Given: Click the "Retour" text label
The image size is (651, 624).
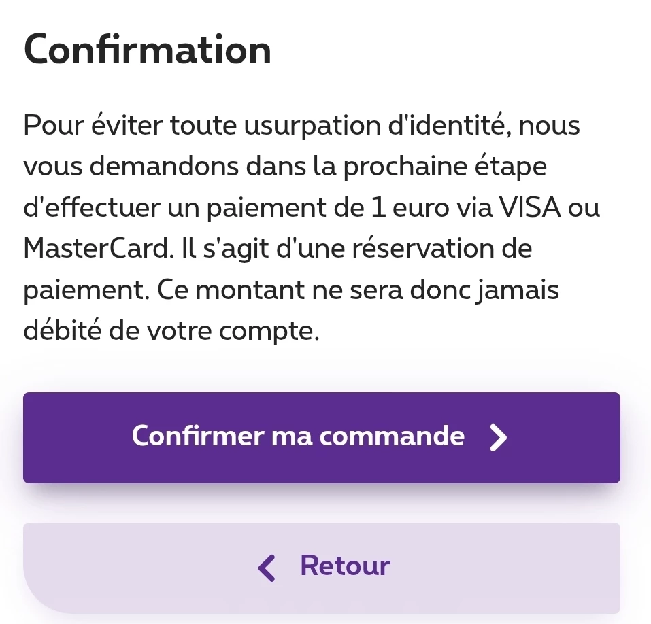Looking at the screenshot, I should [x=345, y=566].
